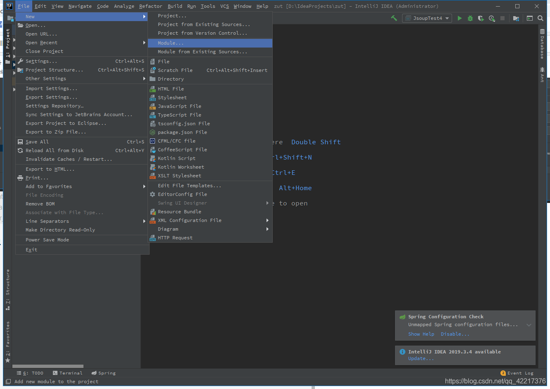
Task: Click the Search Everywhere magnifier icon
Action: click(x=540, y=18)
